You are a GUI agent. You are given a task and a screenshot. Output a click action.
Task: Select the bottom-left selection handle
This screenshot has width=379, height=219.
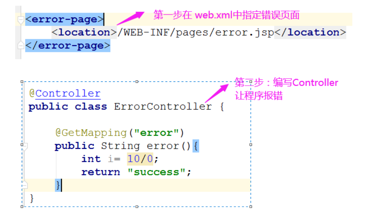pyautogui.click(x=22, y=207)
